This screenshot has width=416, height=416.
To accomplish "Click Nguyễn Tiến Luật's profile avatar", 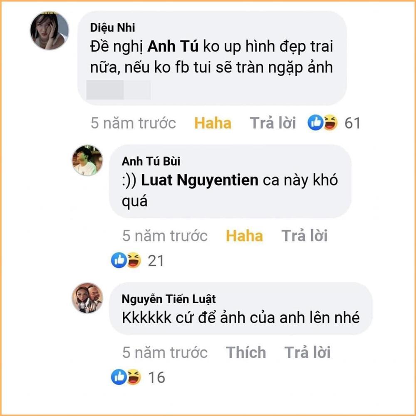I will 87,298.
